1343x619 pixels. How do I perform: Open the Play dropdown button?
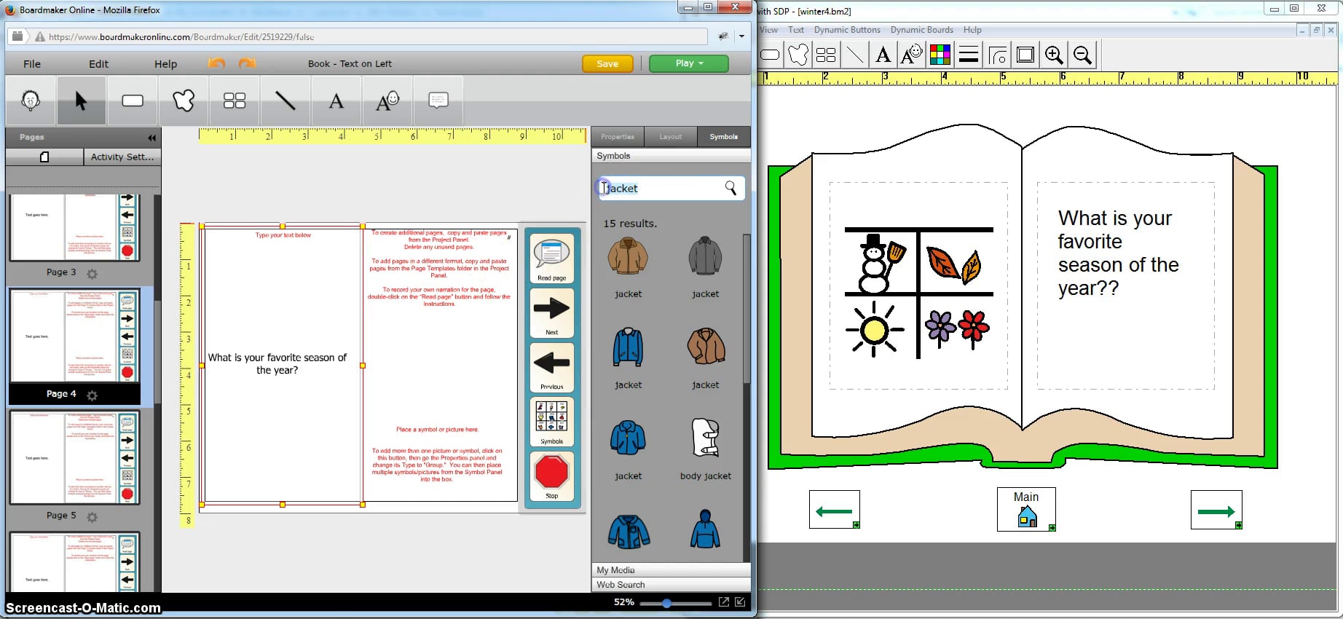click(x=688, y=63)
